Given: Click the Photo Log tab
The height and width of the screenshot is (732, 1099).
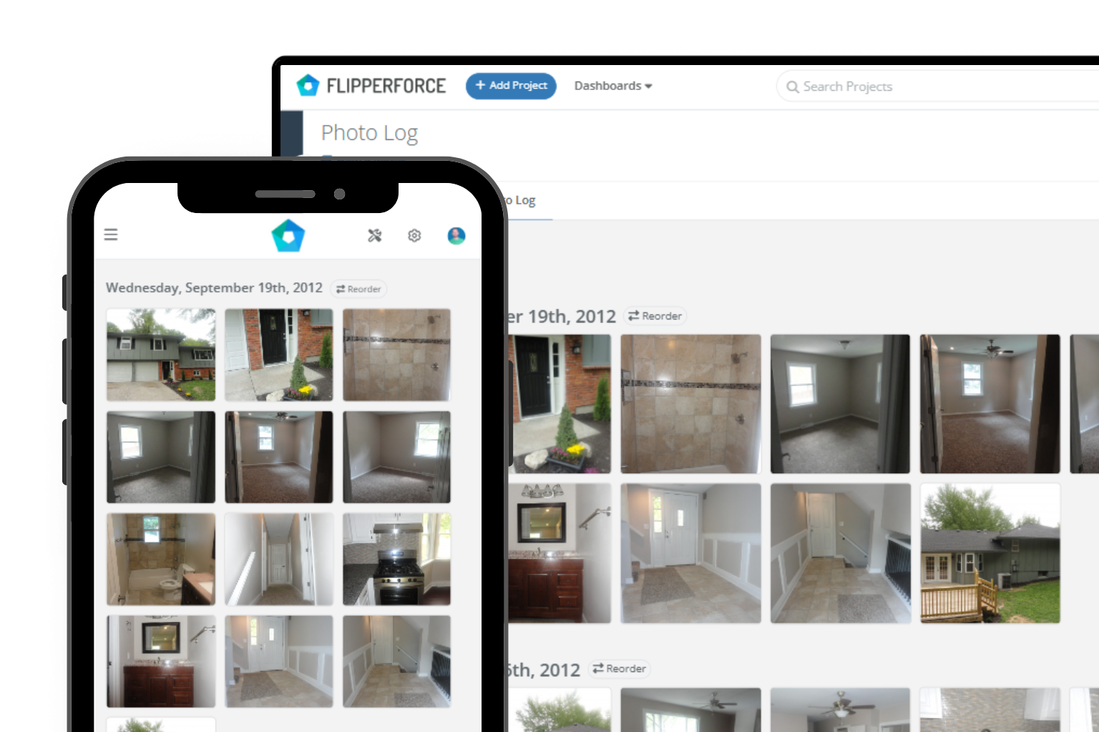Looking at the screenshot, I should click(x=522, y=200).
